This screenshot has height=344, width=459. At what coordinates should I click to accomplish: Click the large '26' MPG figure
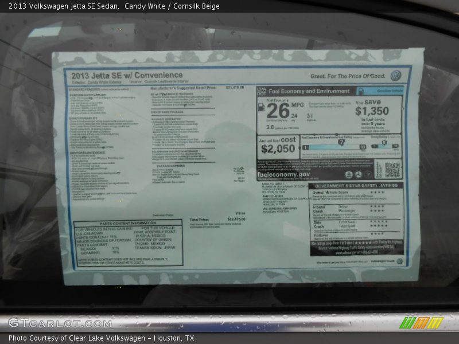coord(278,111)
